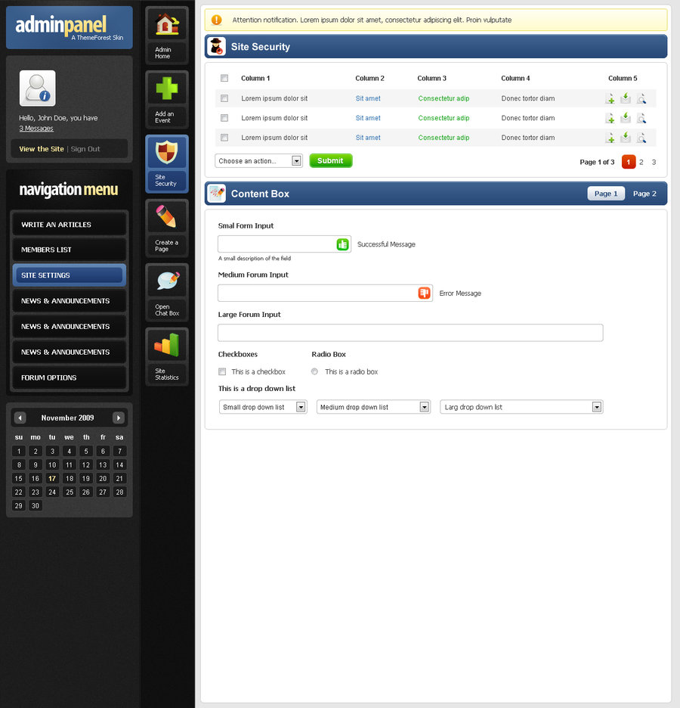The height and width of the screenshot is (708, 680).
Task: Click the Large Forum Input field
Action: 410,333
